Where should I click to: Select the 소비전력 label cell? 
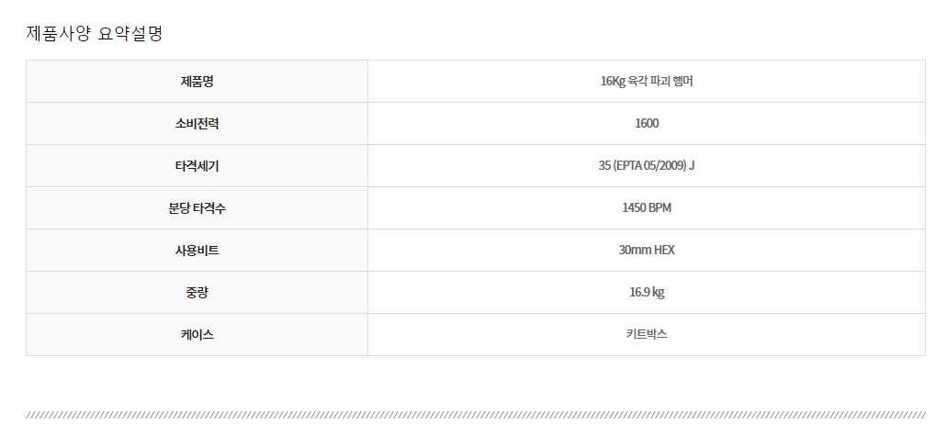coord(197,124)
